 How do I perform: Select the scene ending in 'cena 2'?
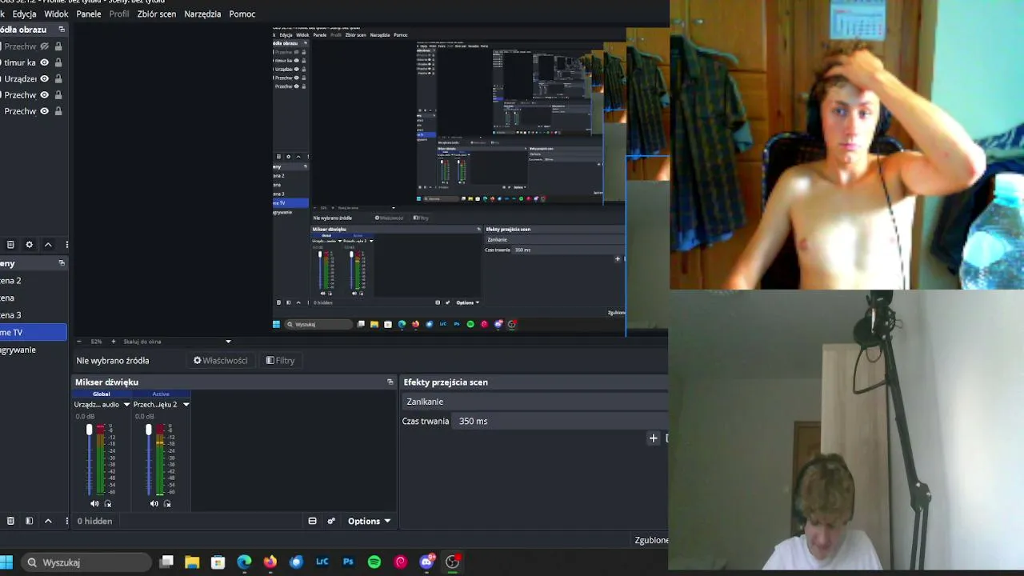[34, 281]
